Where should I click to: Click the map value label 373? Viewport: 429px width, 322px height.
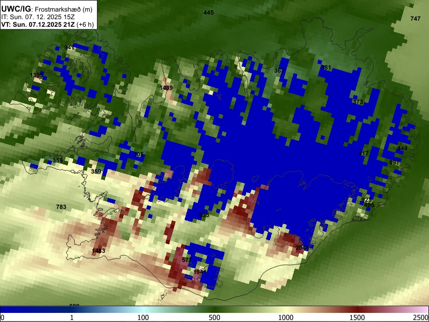pos(358,102)
